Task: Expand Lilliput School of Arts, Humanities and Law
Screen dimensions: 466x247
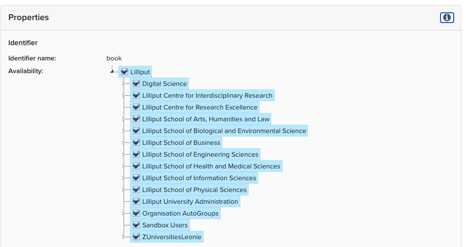Action: click(124, 119)
